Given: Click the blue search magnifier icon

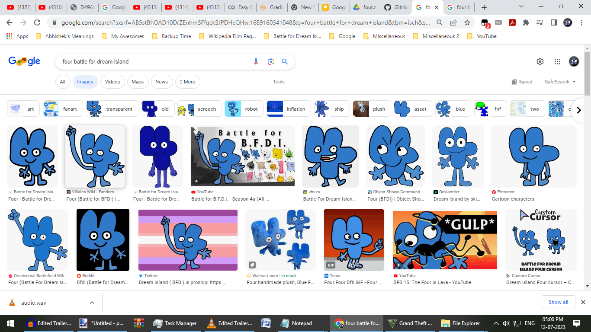Looking at the screenshot, I should point(285,62).
